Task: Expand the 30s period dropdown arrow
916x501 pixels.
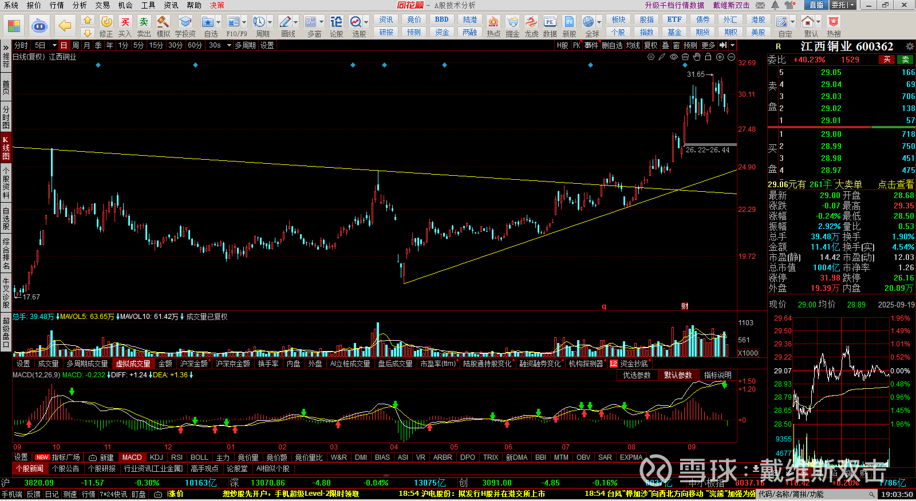Action: click(x=229, y=45)
